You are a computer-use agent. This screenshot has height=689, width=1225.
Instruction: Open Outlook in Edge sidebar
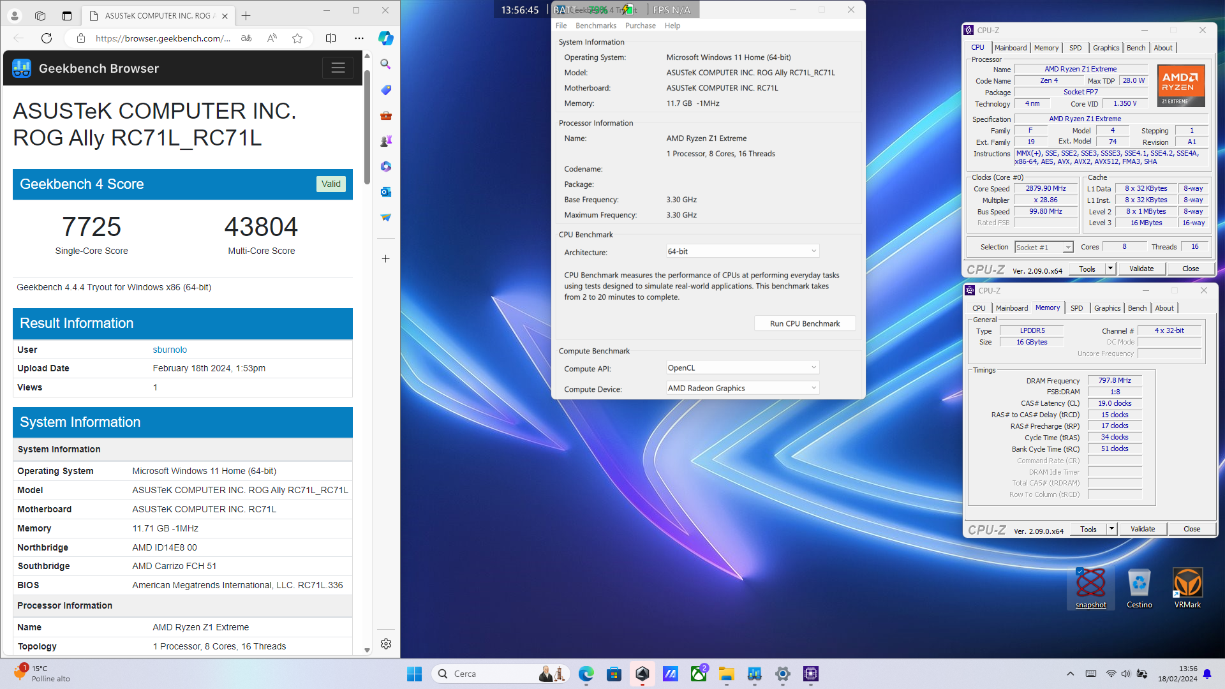385,192
